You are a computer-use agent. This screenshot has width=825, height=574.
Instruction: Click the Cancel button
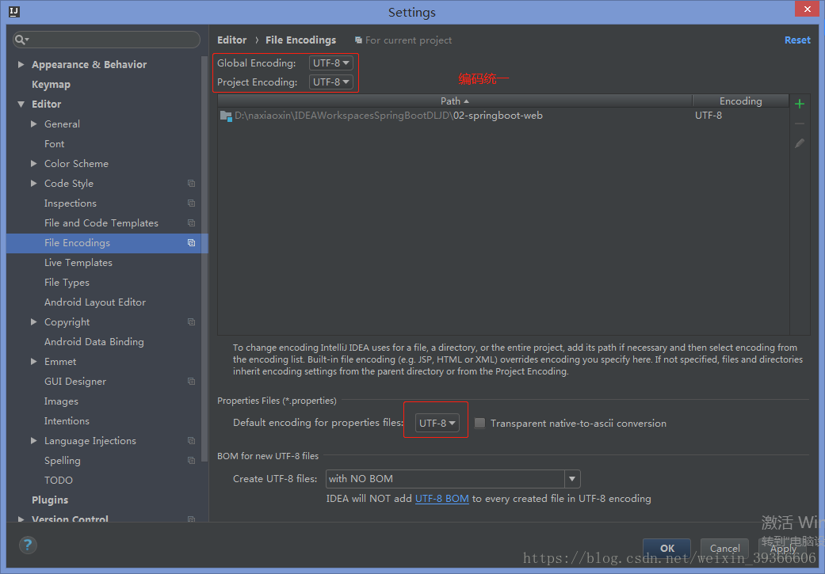724,548
